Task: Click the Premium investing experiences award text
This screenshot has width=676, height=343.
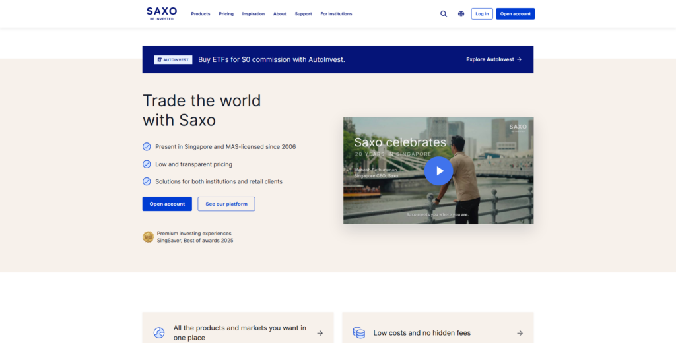Action: pos(194,234)
